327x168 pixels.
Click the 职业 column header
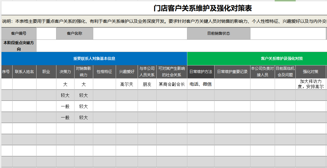click(x=46, y=72)
